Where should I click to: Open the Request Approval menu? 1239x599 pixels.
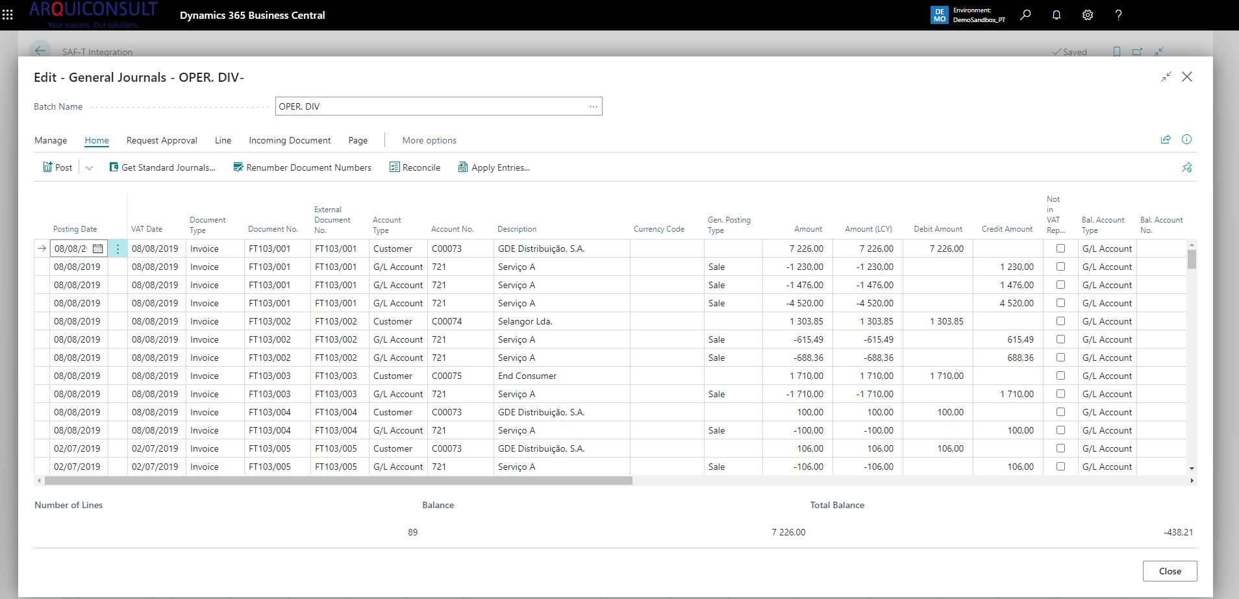pyautogui.click(x=162, y=140)
